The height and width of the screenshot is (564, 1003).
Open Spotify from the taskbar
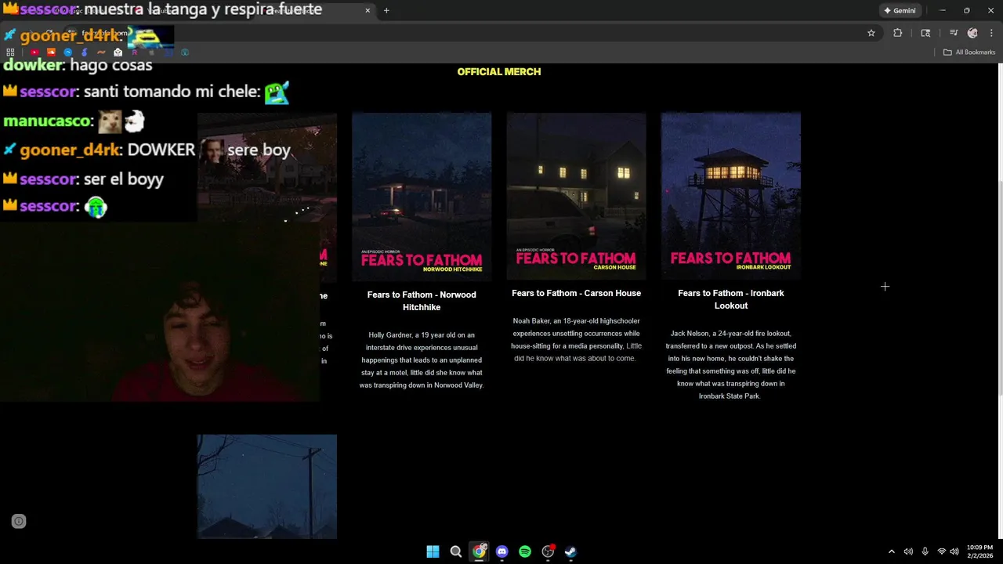point(525,551)
